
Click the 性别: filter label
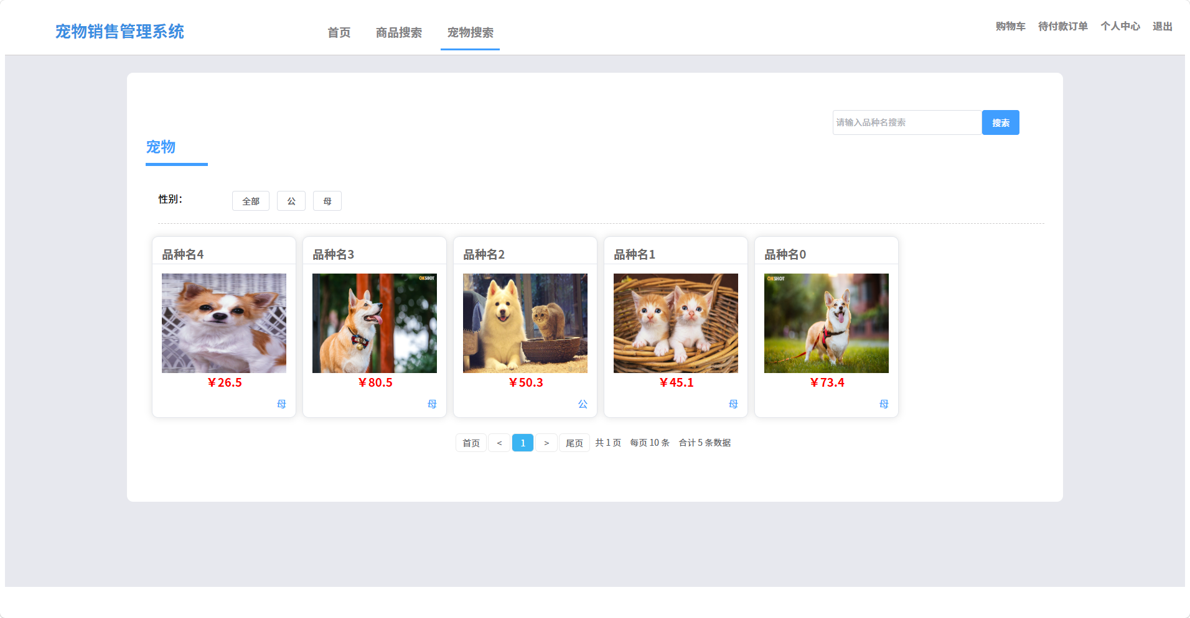pyautogui.click(x=171, y=199)
